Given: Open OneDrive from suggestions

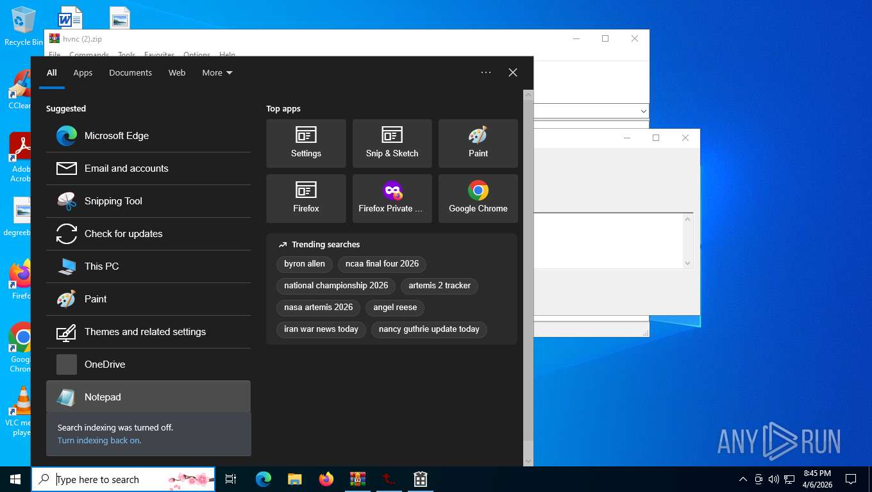Looking at the screenshot, I should point(148,365).
